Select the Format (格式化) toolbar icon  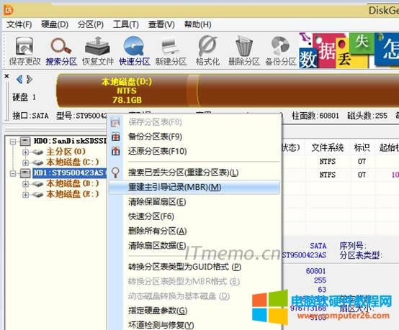tap(207, 51)
